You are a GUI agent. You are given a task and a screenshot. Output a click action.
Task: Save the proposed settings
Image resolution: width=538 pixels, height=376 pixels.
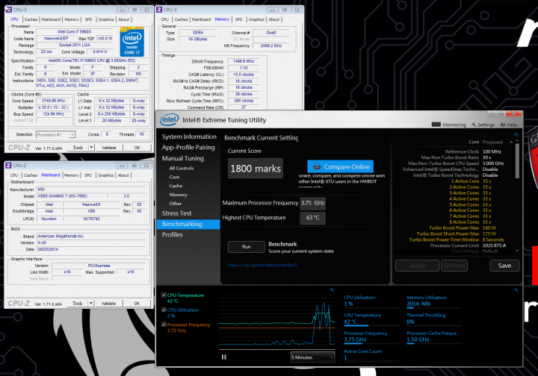(x=504, y=266)
